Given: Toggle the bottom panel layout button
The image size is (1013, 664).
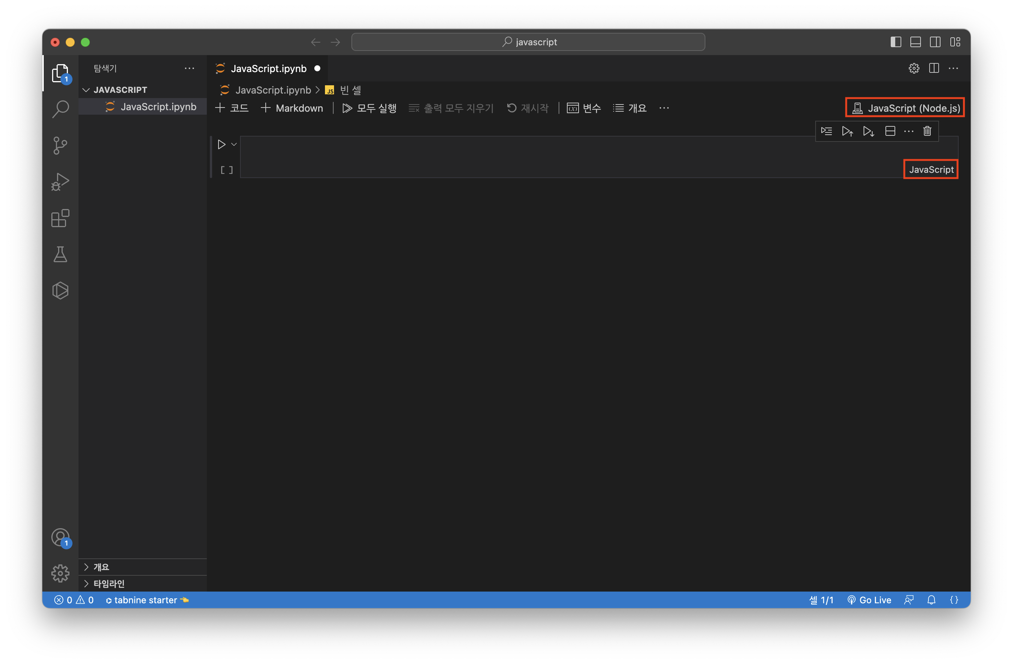Looking at the screenshot, I should coord(916,41).
